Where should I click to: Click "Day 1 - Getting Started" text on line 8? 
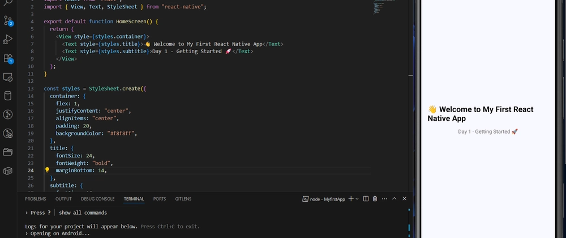tap(187, 52)
